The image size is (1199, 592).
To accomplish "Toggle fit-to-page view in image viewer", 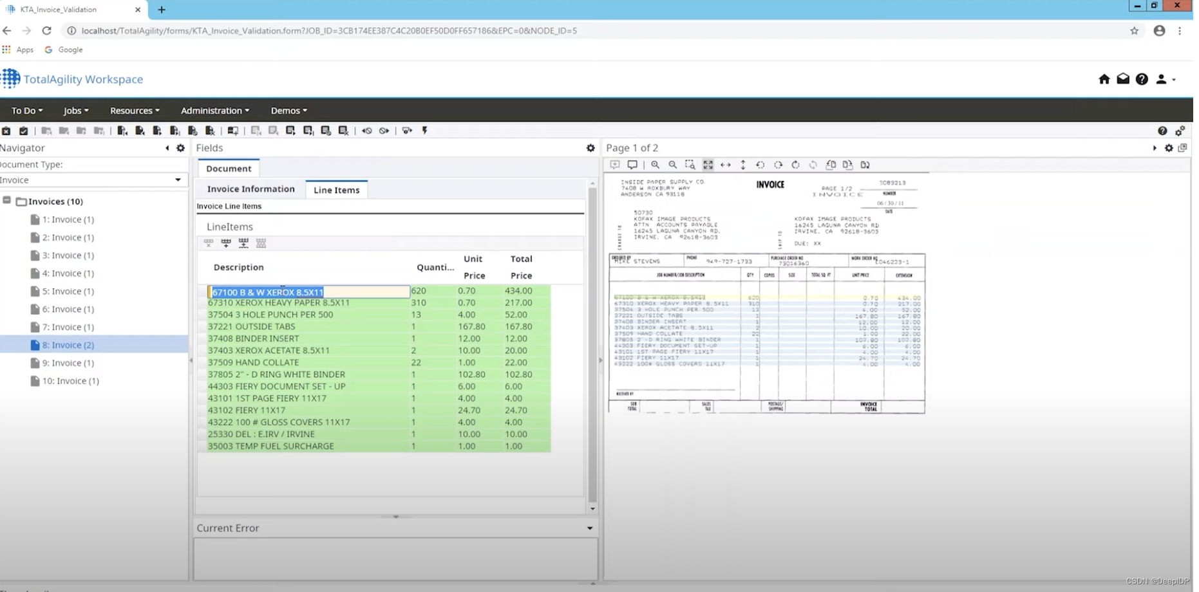I will point(708,165).
